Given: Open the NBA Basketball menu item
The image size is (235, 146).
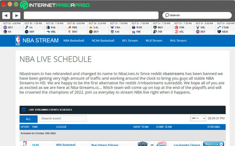Looking at the screenshot, I should pyautogui.click(x=74, y=40).
